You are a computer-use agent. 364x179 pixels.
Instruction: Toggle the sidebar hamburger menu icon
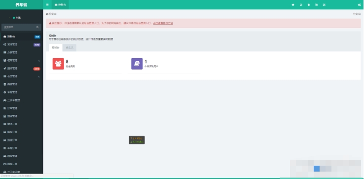[47, 4]
